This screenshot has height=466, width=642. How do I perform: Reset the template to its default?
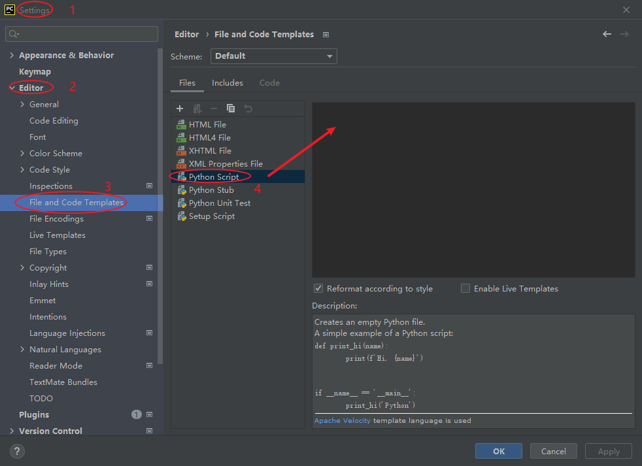pos(247,108)
